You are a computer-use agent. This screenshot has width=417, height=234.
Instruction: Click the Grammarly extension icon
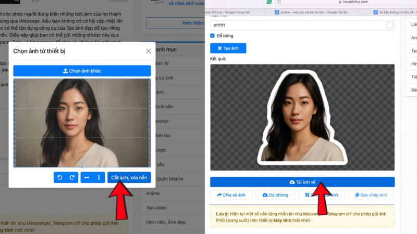point(269,2)
